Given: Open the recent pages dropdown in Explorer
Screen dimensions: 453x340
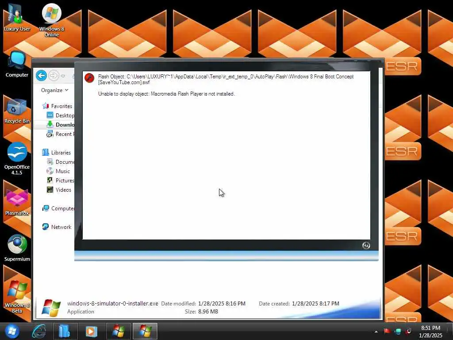Looking at the screenshot, I should pos(63,76).
